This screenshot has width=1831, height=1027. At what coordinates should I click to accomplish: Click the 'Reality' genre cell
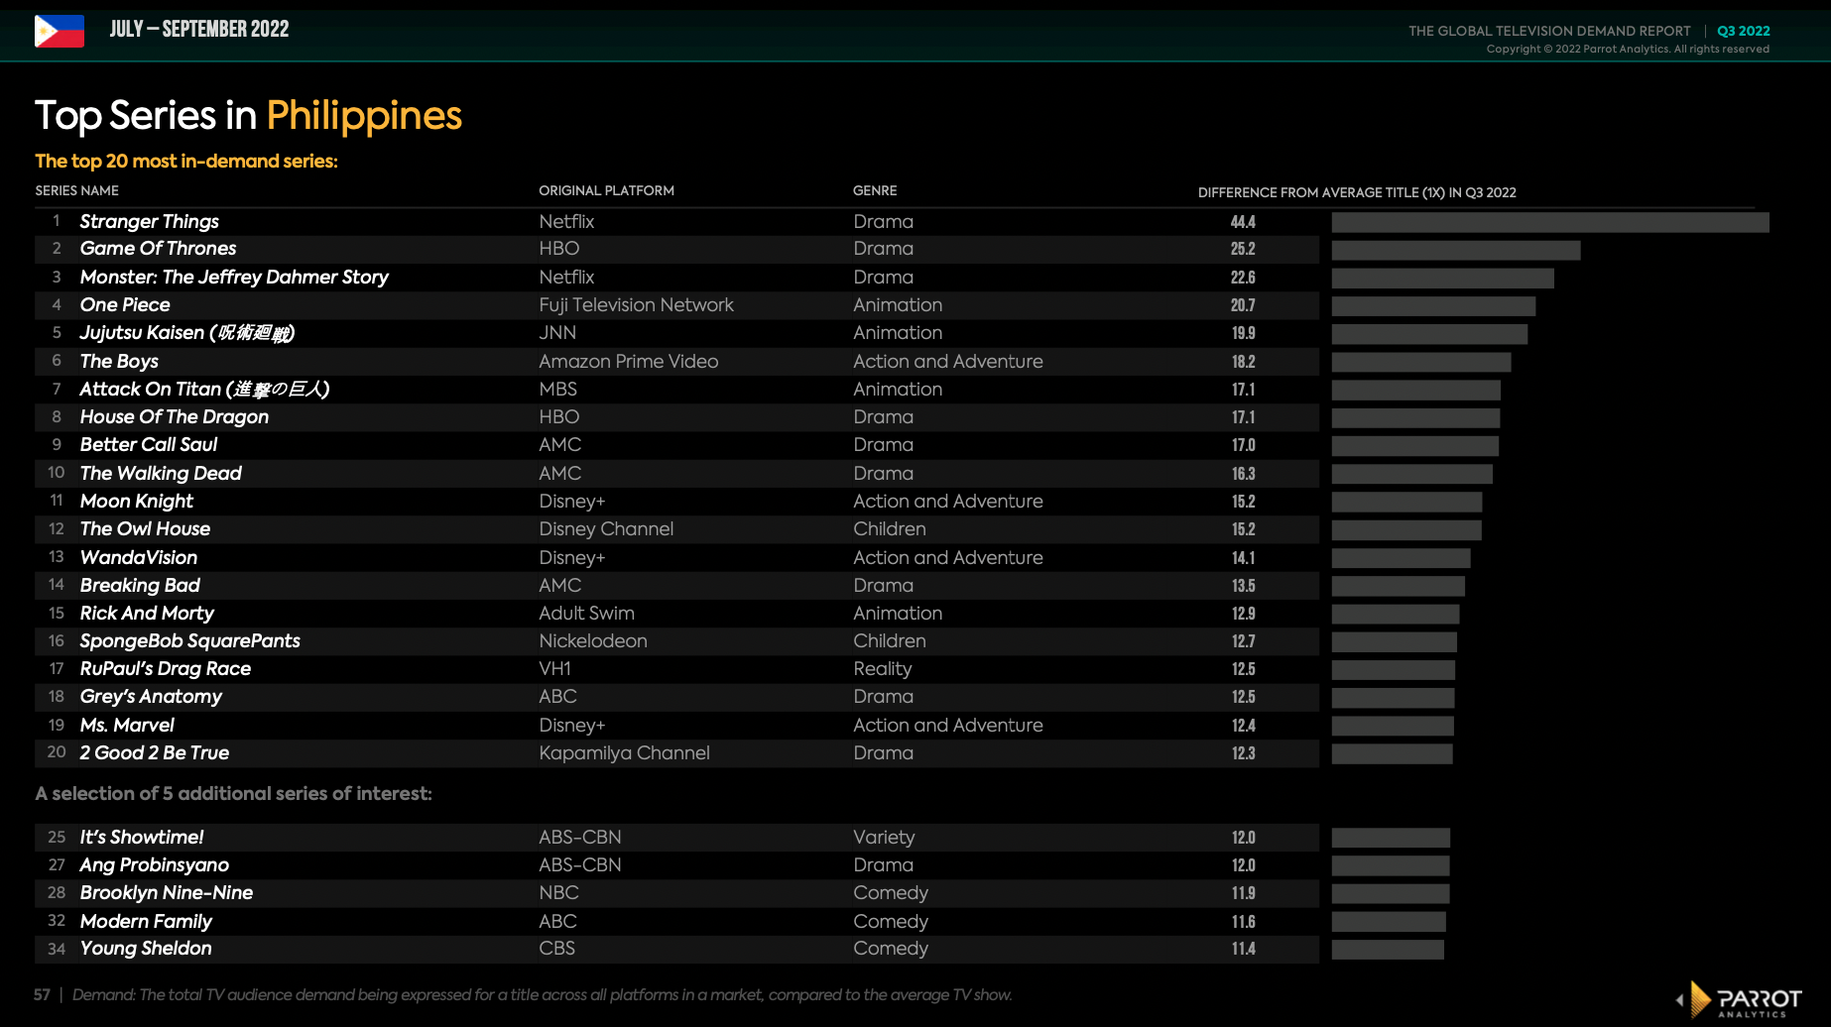(x=883, y=669)
